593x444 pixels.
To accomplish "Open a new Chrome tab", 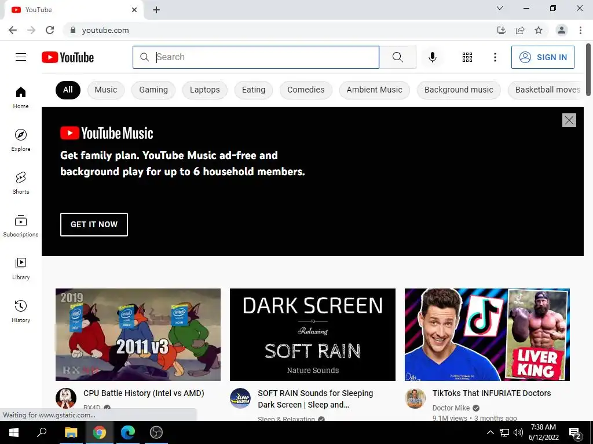I will 156,10.
